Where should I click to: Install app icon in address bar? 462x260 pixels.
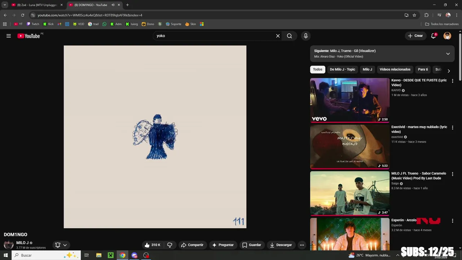click(406, 15)
